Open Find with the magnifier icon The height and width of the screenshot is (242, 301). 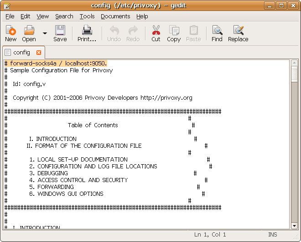[x=217, y=33]
